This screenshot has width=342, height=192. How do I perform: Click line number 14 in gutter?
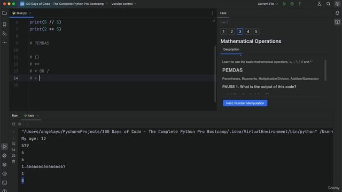click(x=15, y=78)
